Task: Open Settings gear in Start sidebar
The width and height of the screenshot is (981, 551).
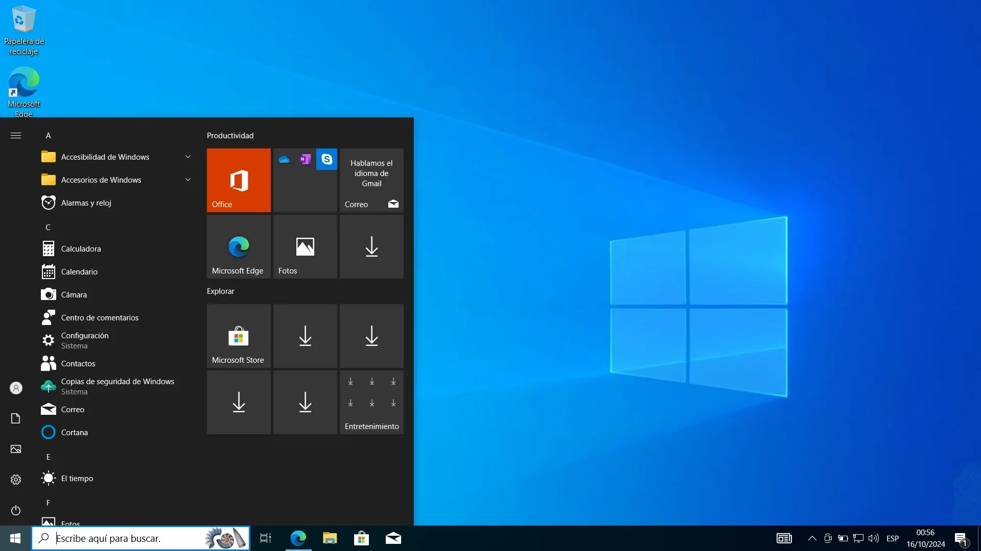Action: 16,480
